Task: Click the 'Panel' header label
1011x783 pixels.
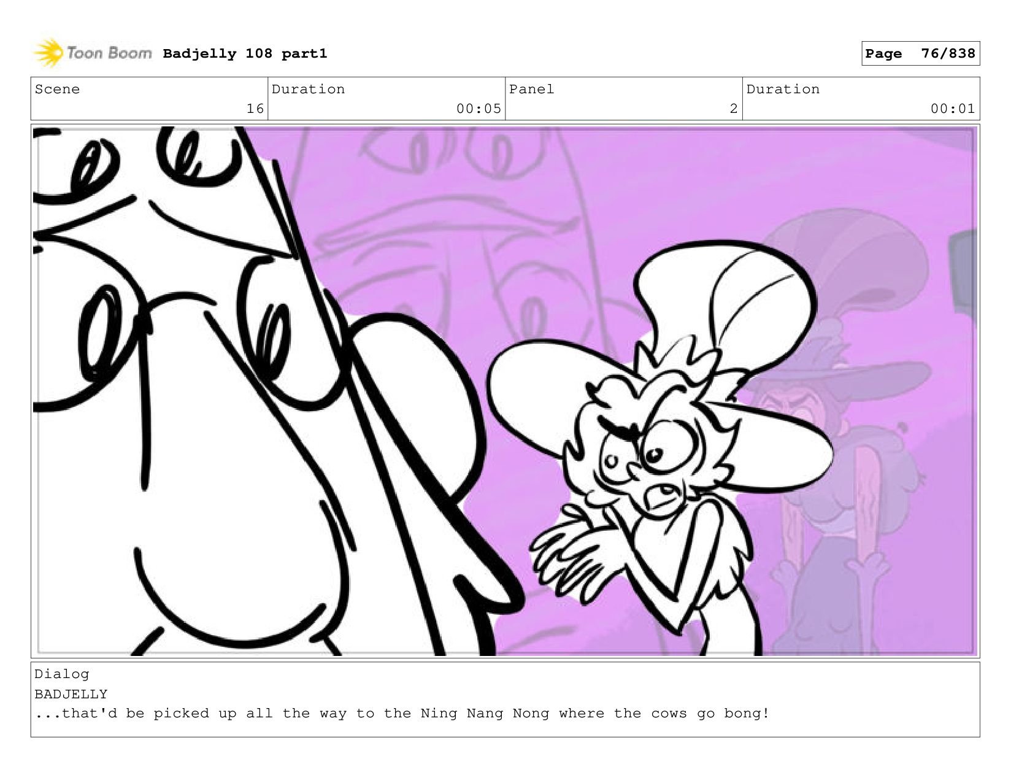Action: (x=531, y=89)
